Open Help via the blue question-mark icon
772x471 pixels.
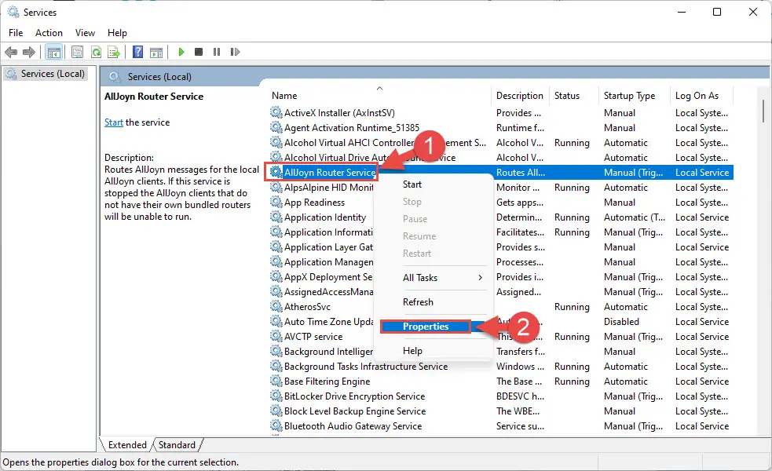point(137,52)
